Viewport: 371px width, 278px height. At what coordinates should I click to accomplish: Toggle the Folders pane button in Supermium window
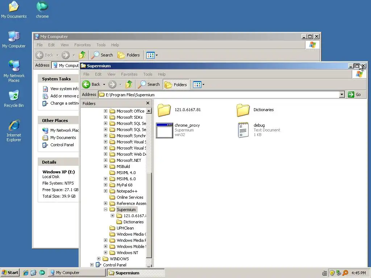(176, 84)
